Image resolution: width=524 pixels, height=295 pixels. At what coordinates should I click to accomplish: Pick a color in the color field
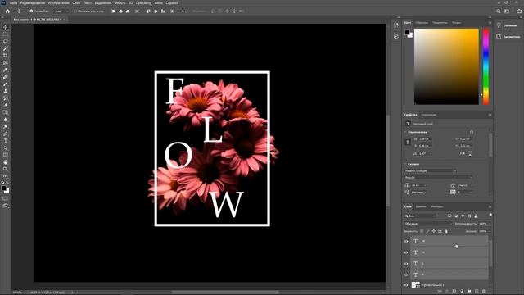tap(446, 66)
